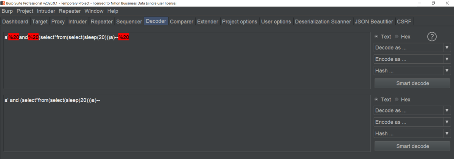Click first red-highlighted %20 in top field

click(14, 37)
